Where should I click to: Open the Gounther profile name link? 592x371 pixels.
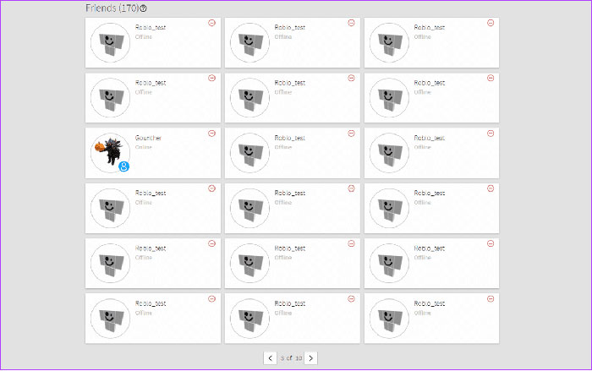point(148,138)
